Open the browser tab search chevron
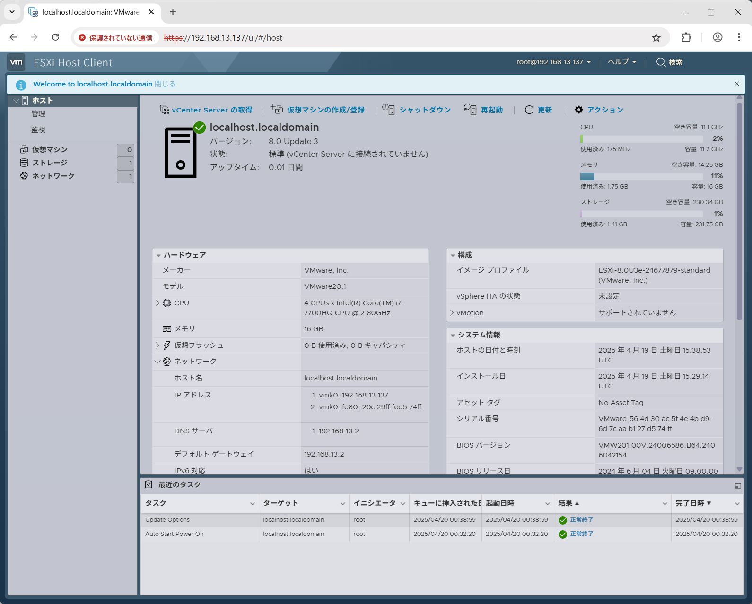Image resolution: width=752 pixels, height=604 pixels. [x=12, y=12]
